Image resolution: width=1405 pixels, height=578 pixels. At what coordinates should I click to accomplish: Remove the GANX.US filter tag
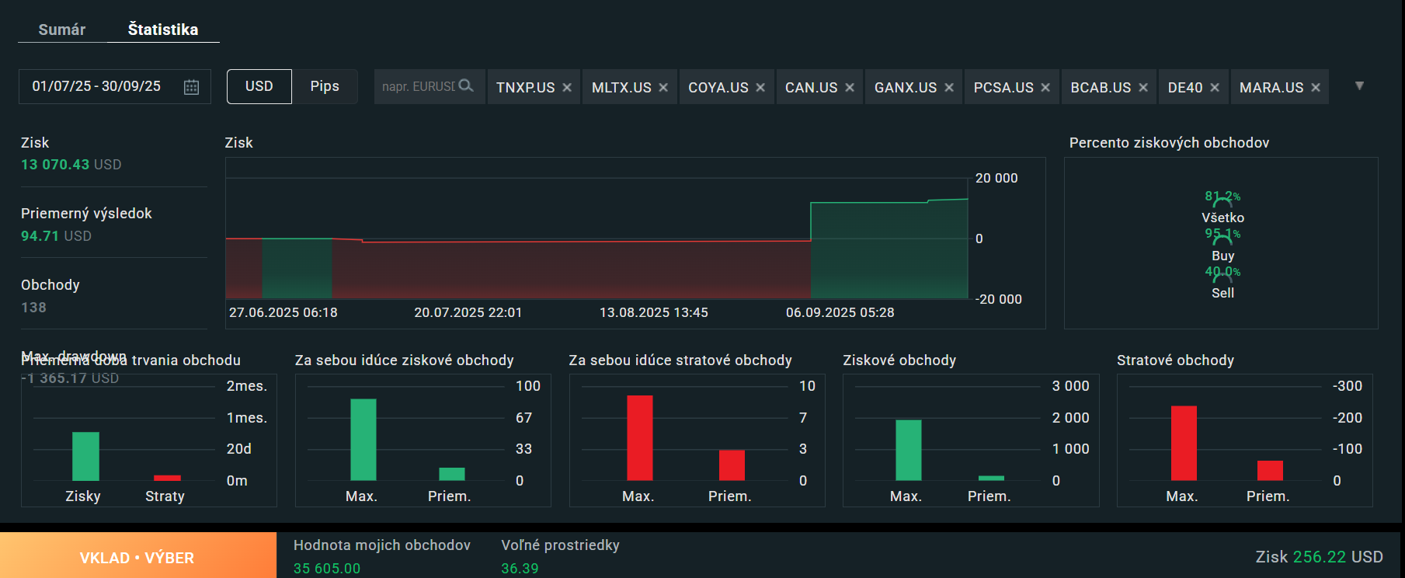coord(949,88)
